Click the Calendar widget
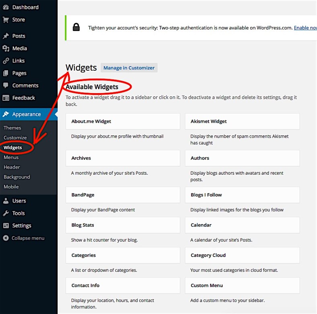317x314 pixels. [242, 225]
